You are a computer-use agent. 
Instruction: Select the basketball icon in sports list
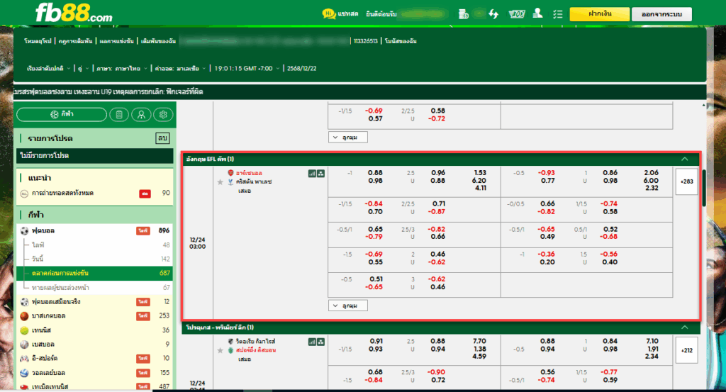(x=25, y=316)
